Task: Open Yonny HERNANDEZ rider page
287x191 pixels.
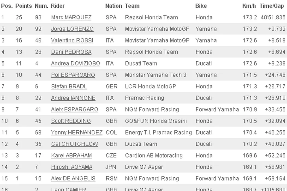Action: click(x=77, y=133)
